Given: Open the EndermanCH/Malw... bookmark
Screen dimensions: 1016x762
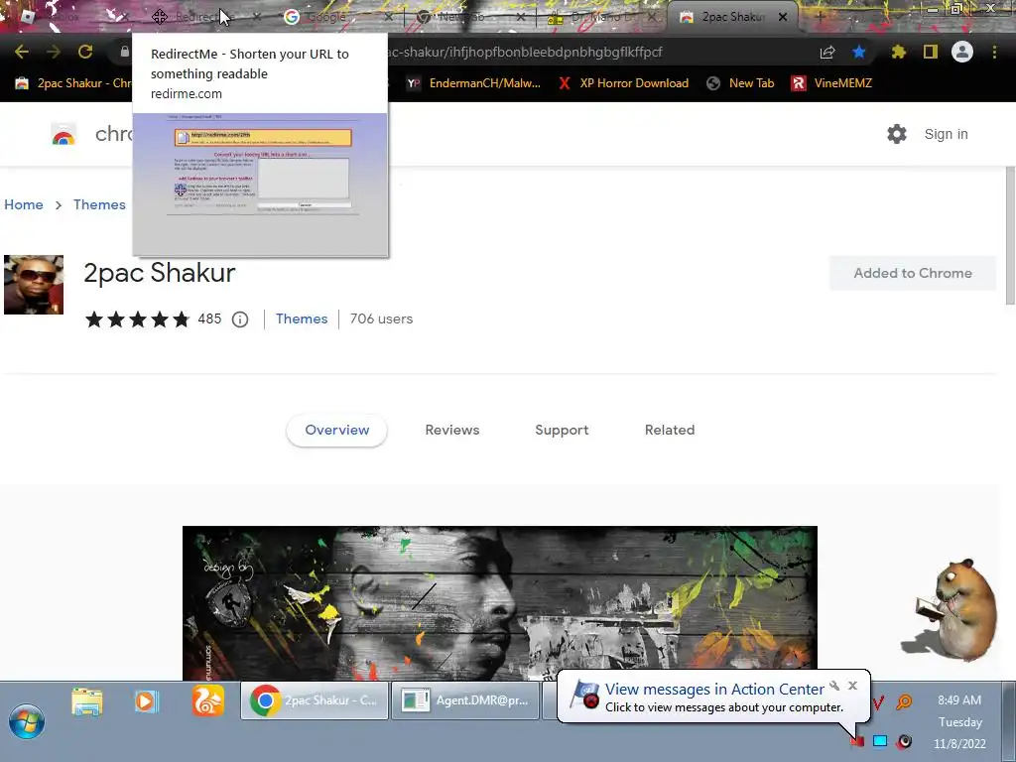Looking at the screenshot, I should (473, 83).
